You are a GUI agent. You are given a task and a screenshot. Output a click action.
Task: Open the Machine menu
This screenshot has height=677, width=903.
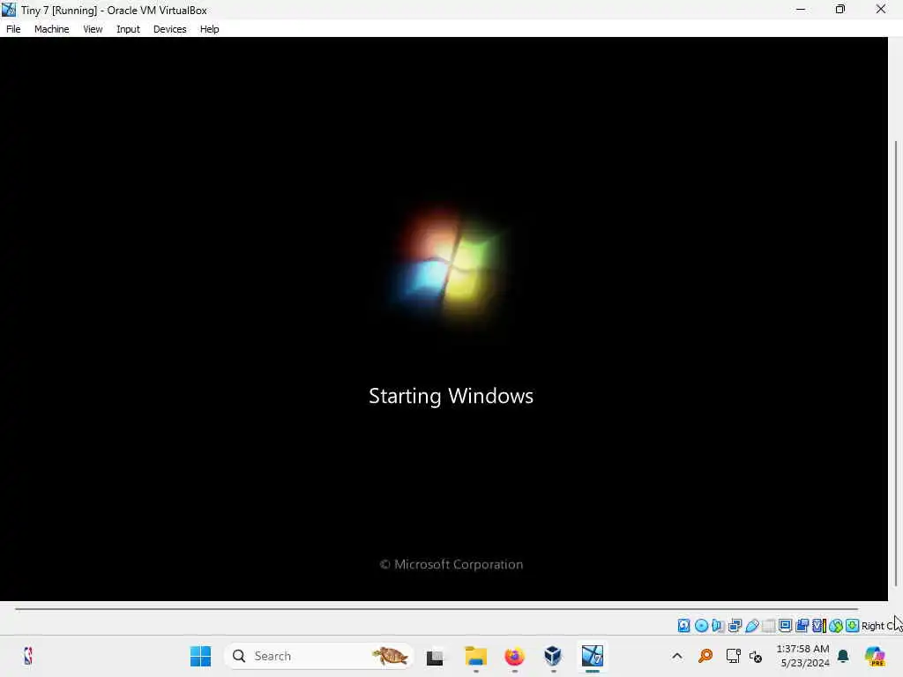click(51, 29)
